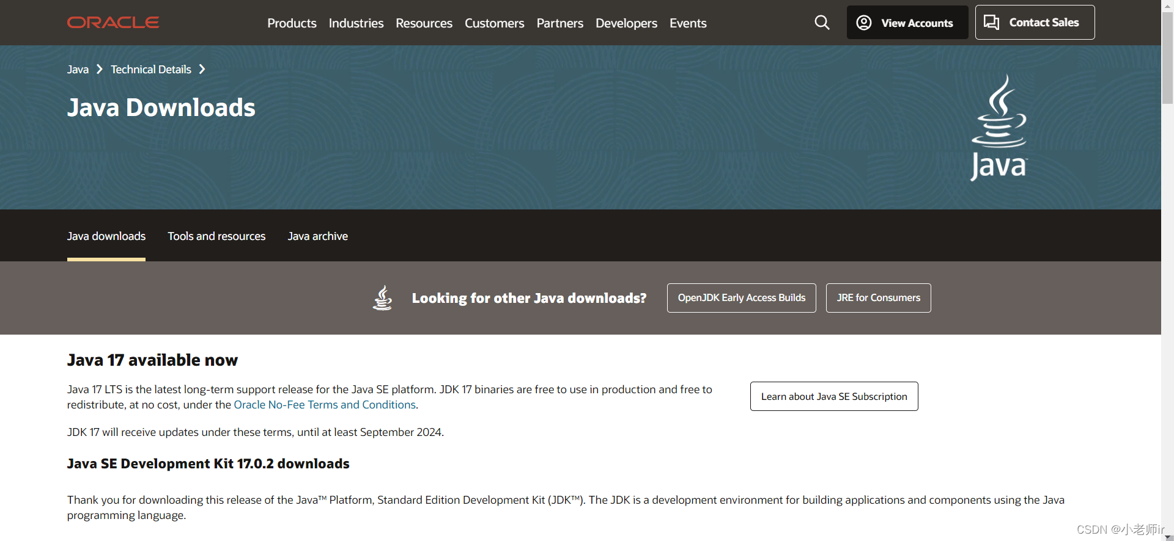Click the page vertical scrollbar thumb
Viewport: 1174px width, 541px height.
coord(1167,58)
